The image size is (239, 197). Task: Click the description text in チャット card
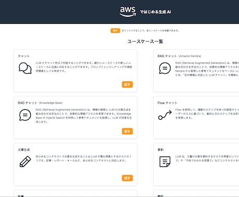84,67
